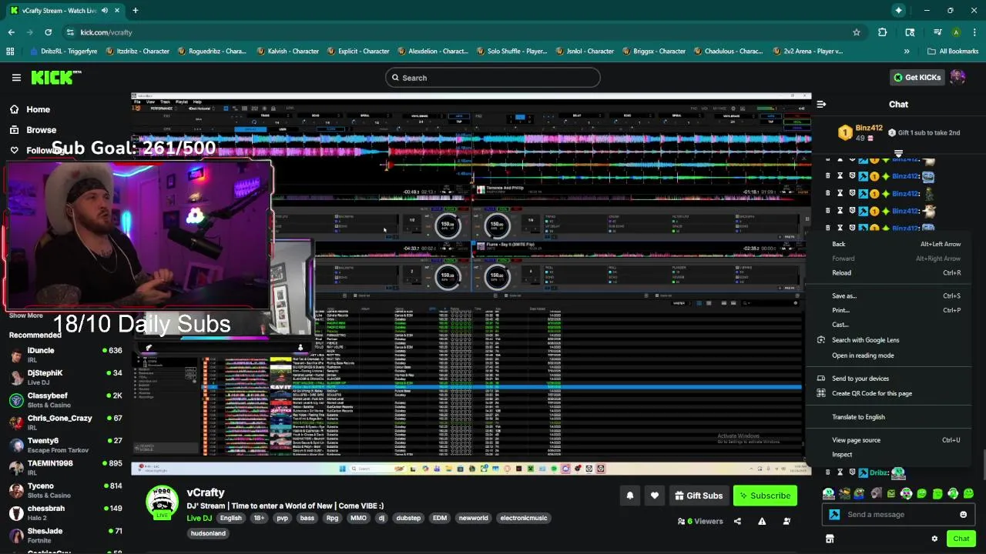The height and width of the screenshot is (554, 986).
Task: Collapse the chat panel arrow icon
Action: click(x=821, y=104)
